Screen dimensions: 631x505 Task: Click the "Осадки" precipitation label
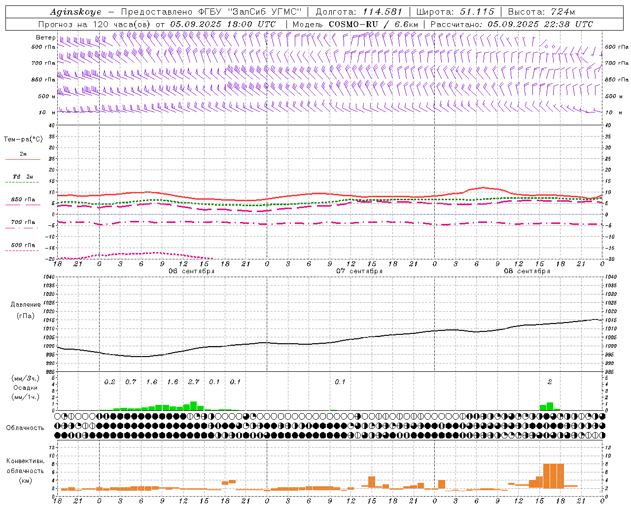(x=25, y=388)
